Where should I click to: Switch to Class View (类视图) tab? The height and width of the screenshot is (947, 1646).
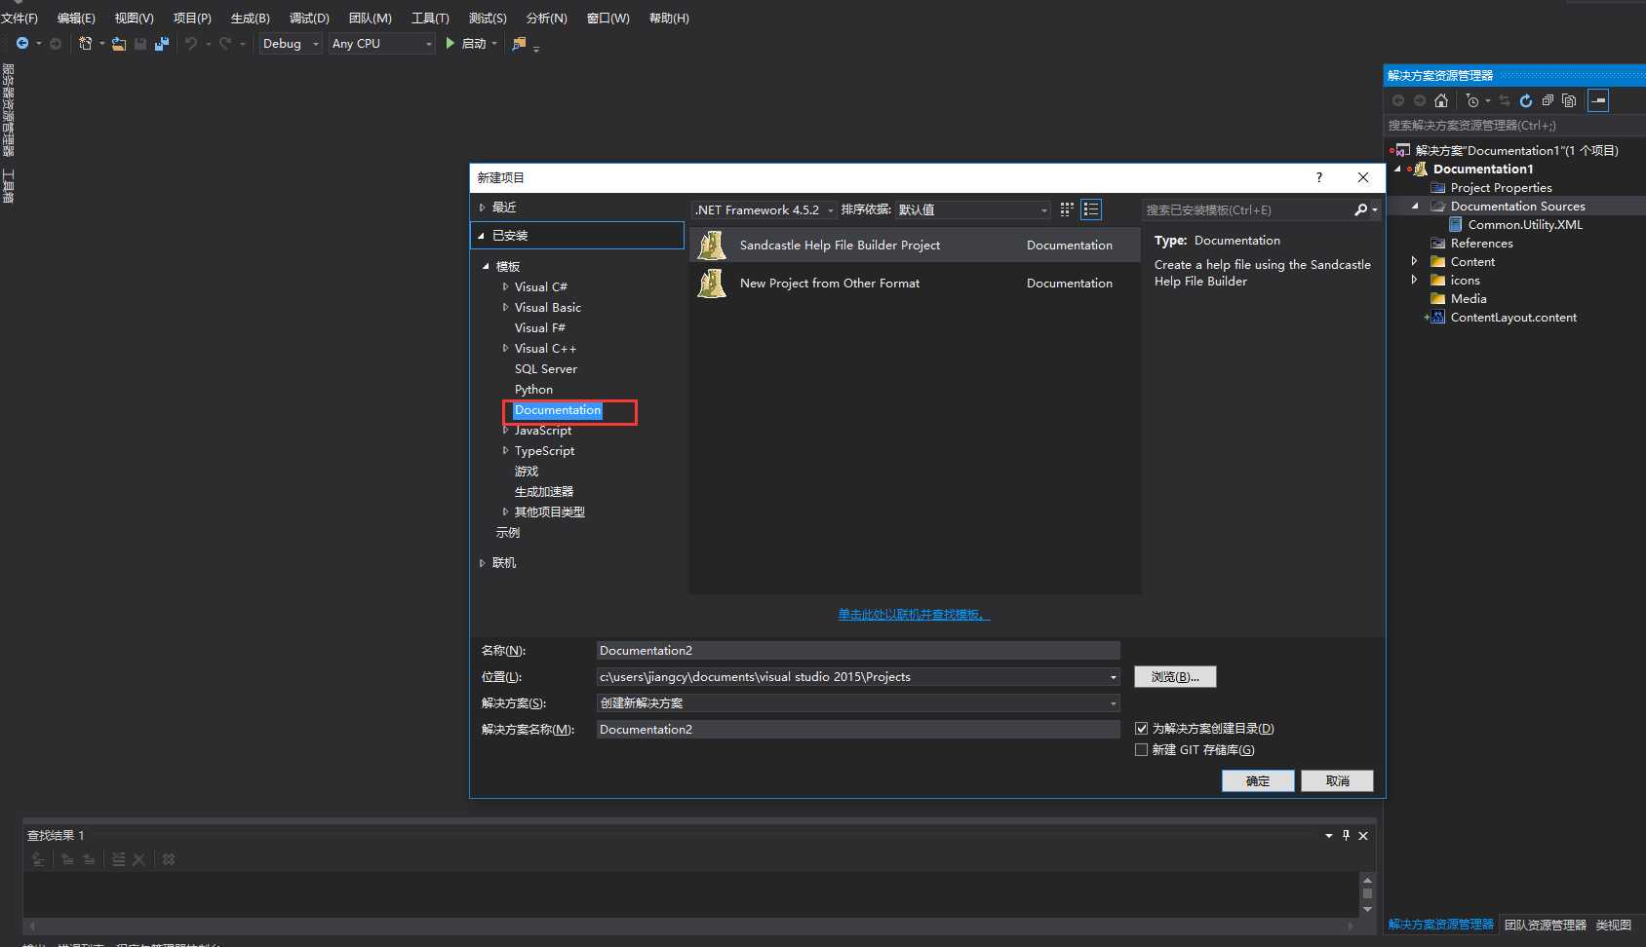coord(1613,925)
